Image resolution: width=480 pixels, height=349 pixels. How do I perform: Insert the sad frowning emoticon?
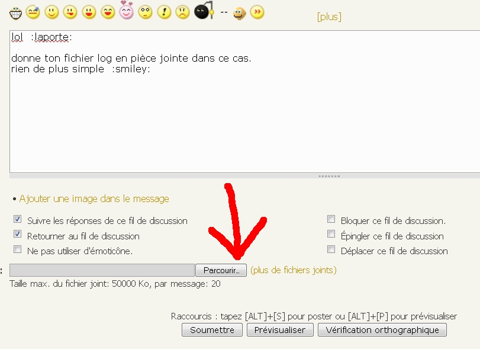(x=183, y=12)
